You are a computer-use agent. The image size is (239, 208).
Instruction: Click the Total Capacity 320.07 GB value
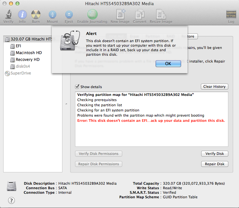tap(194, 183)
